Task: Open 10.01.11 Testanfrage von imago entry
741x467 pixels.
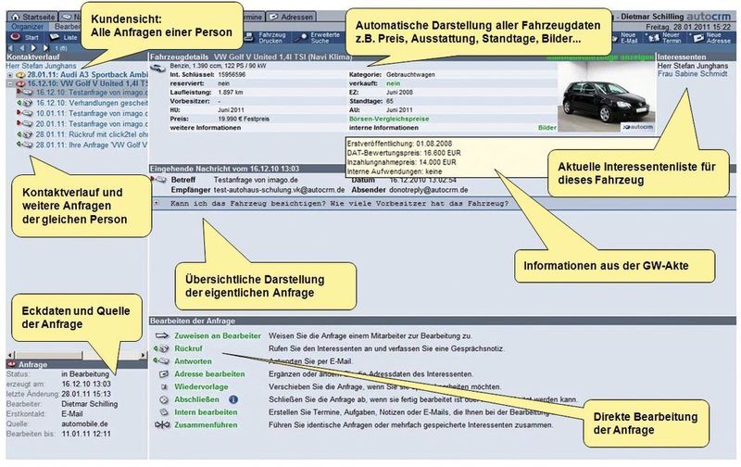Action: click(91, 113)
